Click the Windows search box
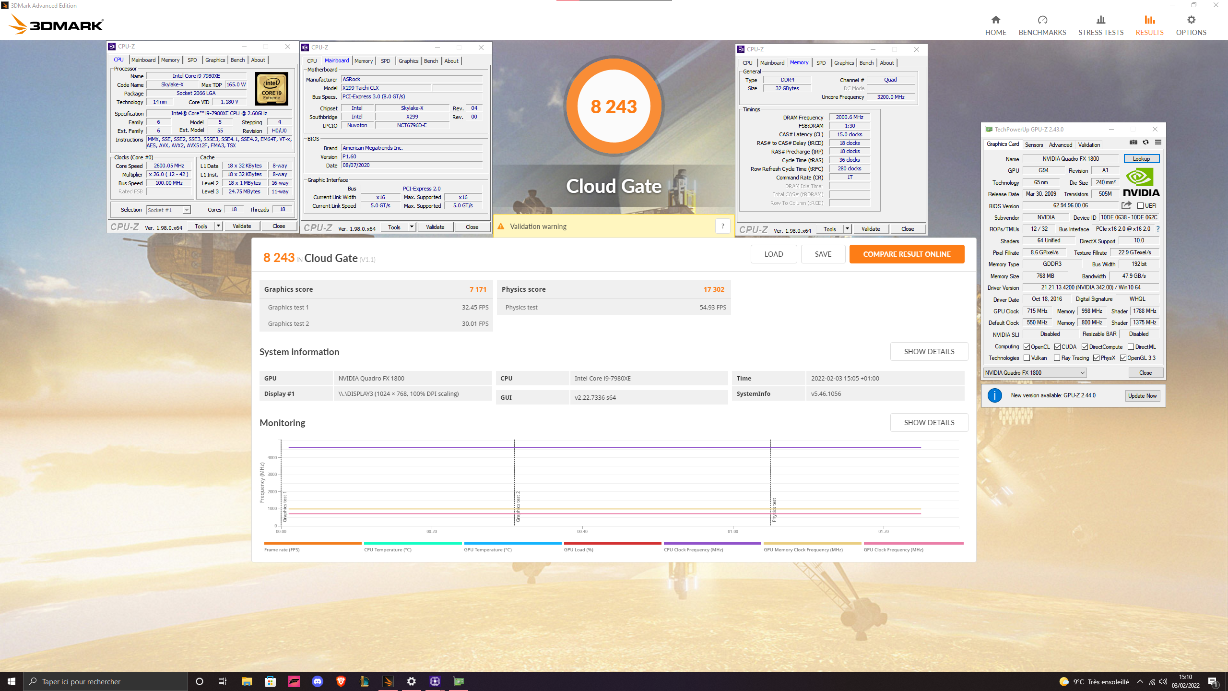Screen dimensions: 1228x691 tap(106, 681)
